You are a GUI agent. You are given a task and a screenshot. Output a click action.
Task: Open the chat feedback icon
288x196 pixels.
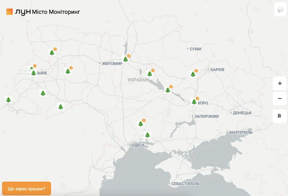coord(280,10)
